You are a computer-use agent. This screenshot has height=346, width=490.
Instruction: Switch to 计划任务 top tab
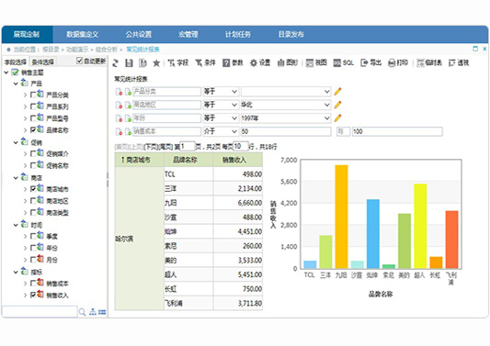coord(238,34)
